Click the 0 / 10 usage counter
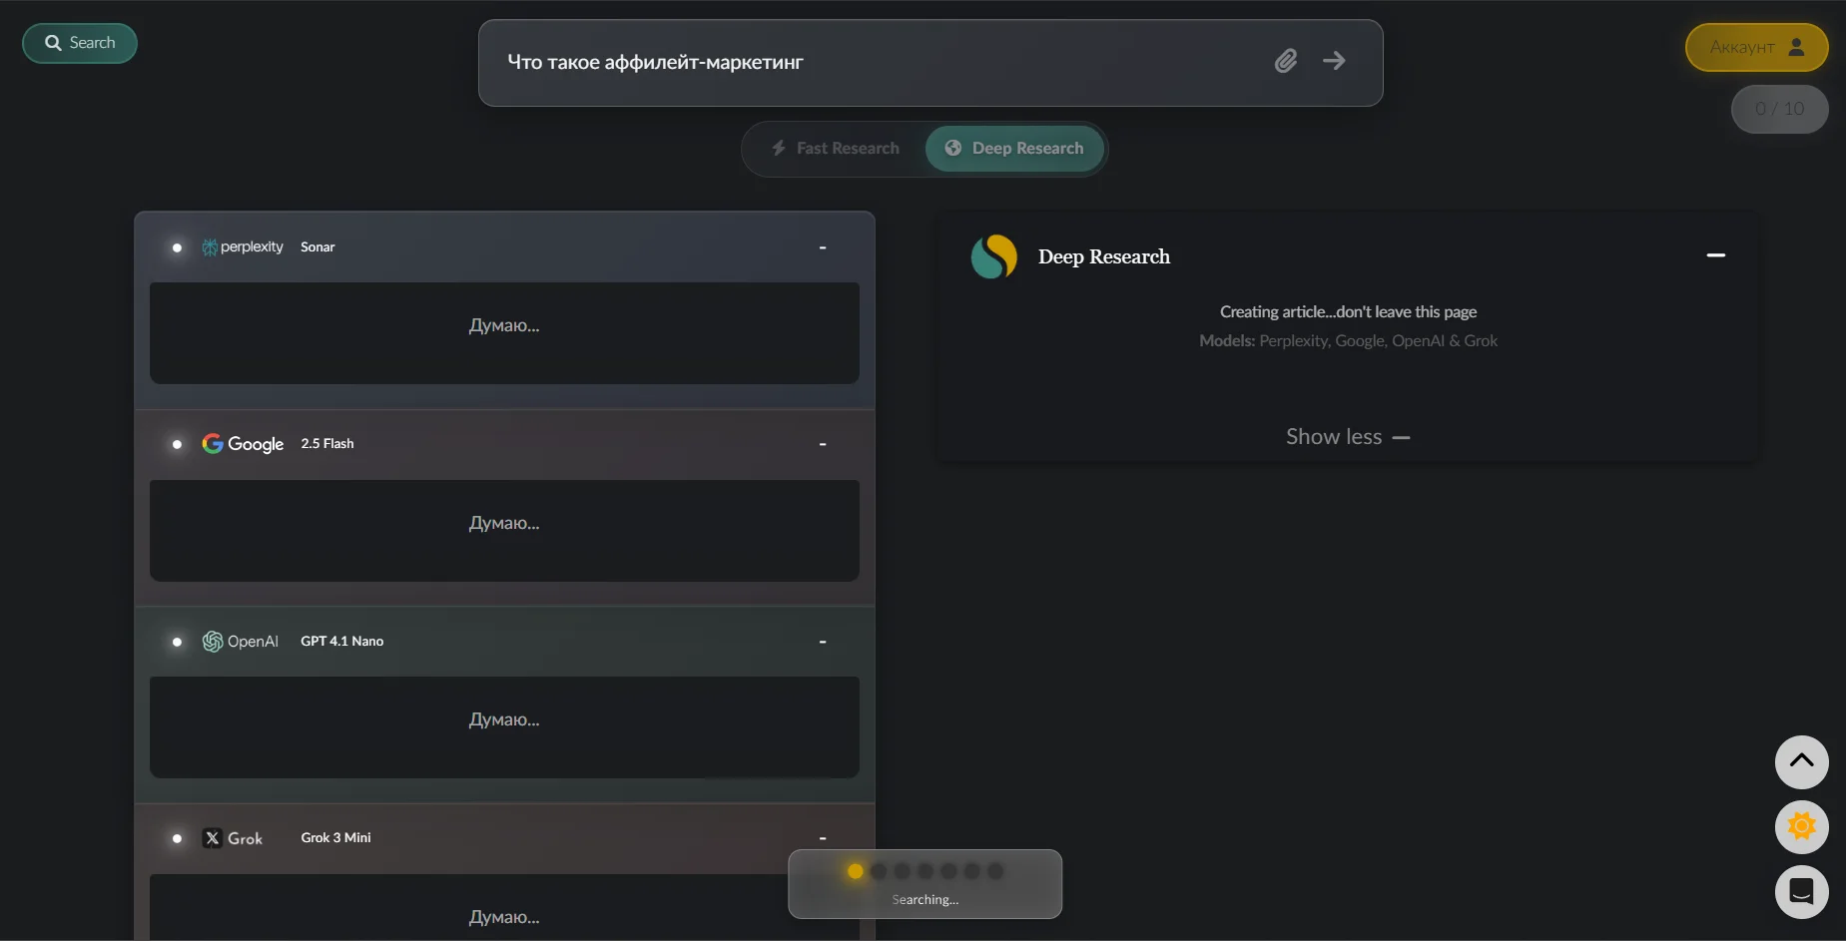The width and height of the screenshot is (1846, 941). tap(1780, 109)
